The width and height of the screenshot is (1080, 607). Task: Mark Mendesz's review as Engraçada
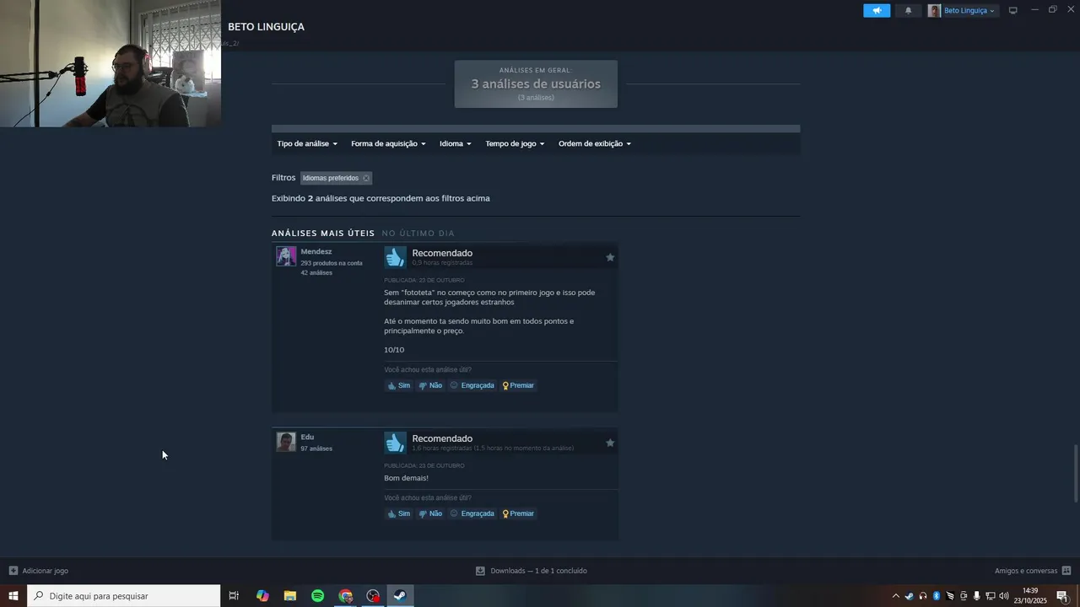click(x=472, y=385)
